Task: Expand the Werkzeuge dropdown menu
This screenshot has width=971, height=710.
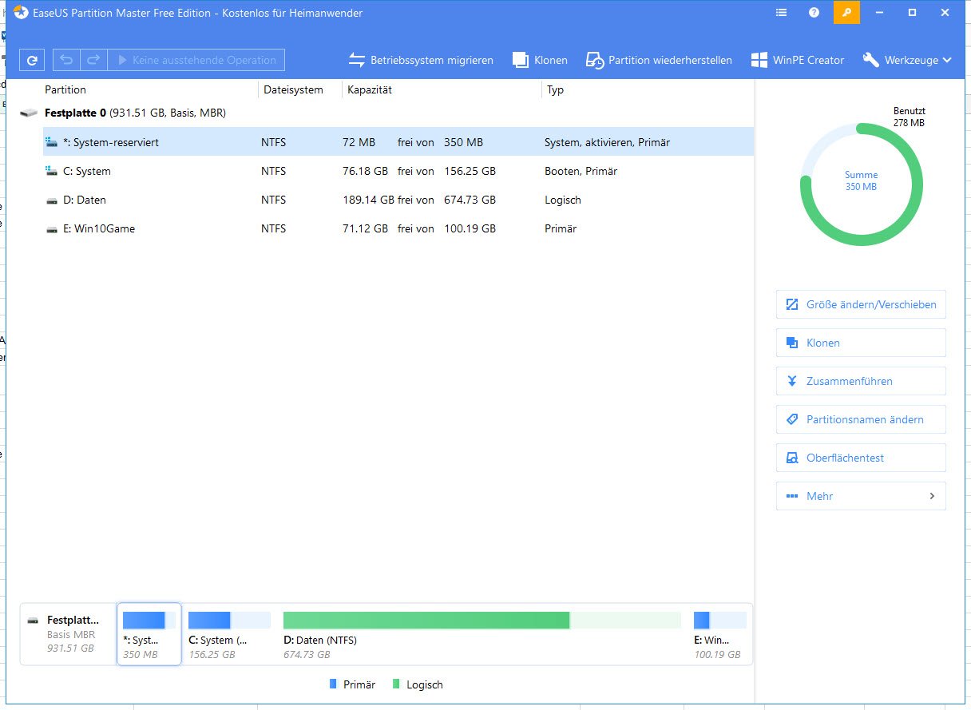Action: coord(907,60)
